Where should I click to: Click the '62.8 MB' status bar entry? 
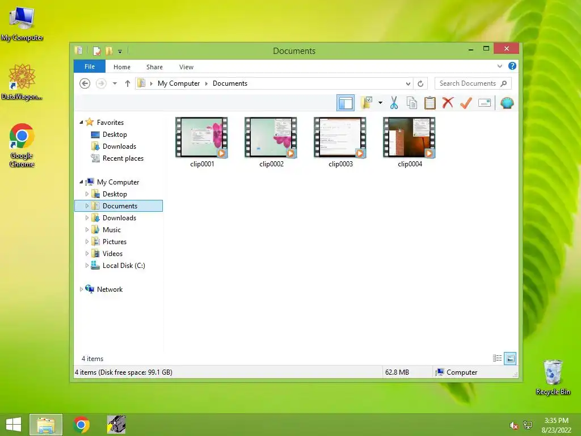point(397,372)
